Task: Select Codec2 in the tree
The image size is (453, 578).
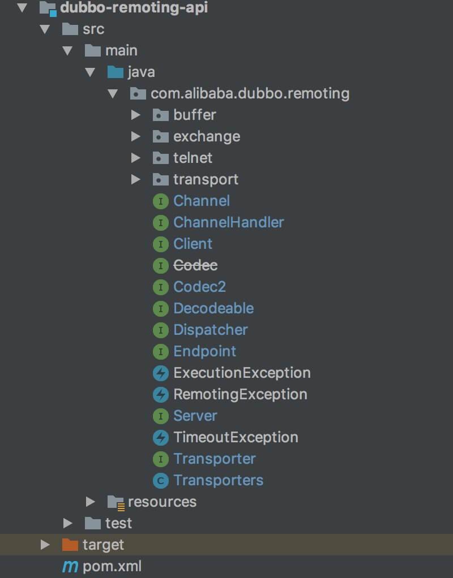Action: click(x=199, y=287)
